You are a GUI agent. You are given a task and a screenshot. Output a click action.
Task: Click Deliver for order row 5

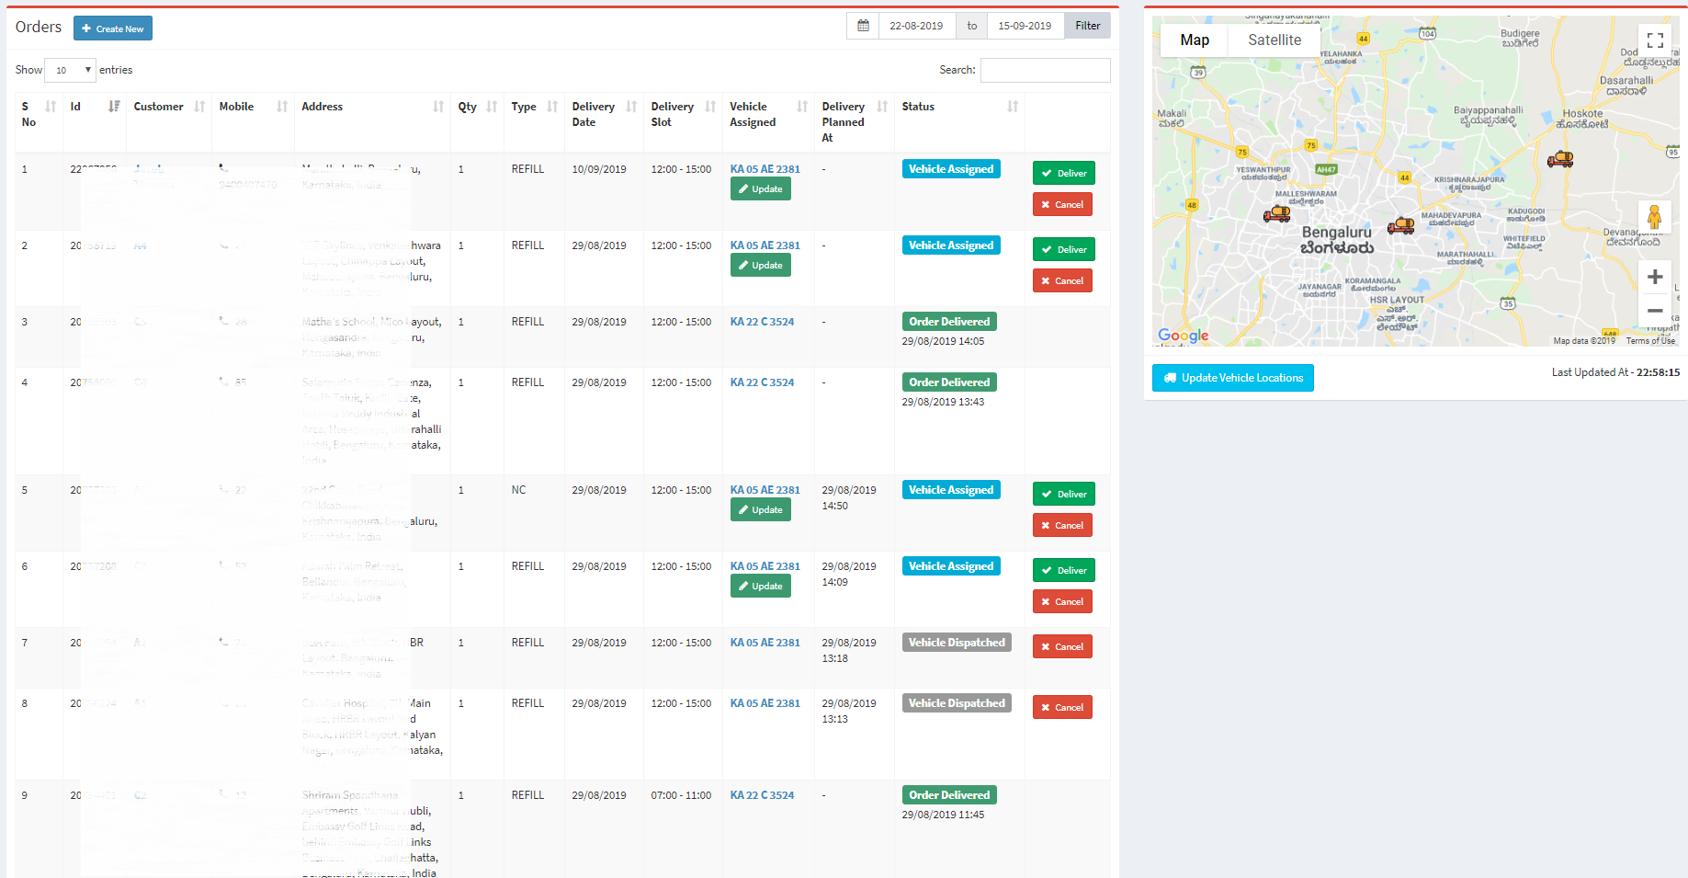[x=1064, y=494]
